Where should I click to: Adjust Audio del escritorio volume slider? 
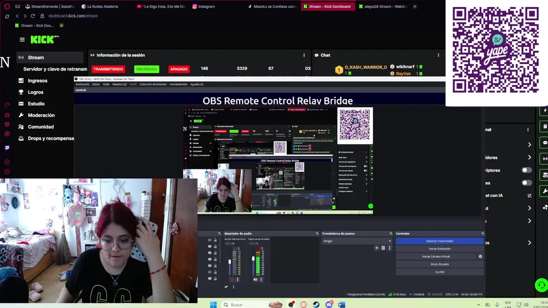click(x=229, y=261)
